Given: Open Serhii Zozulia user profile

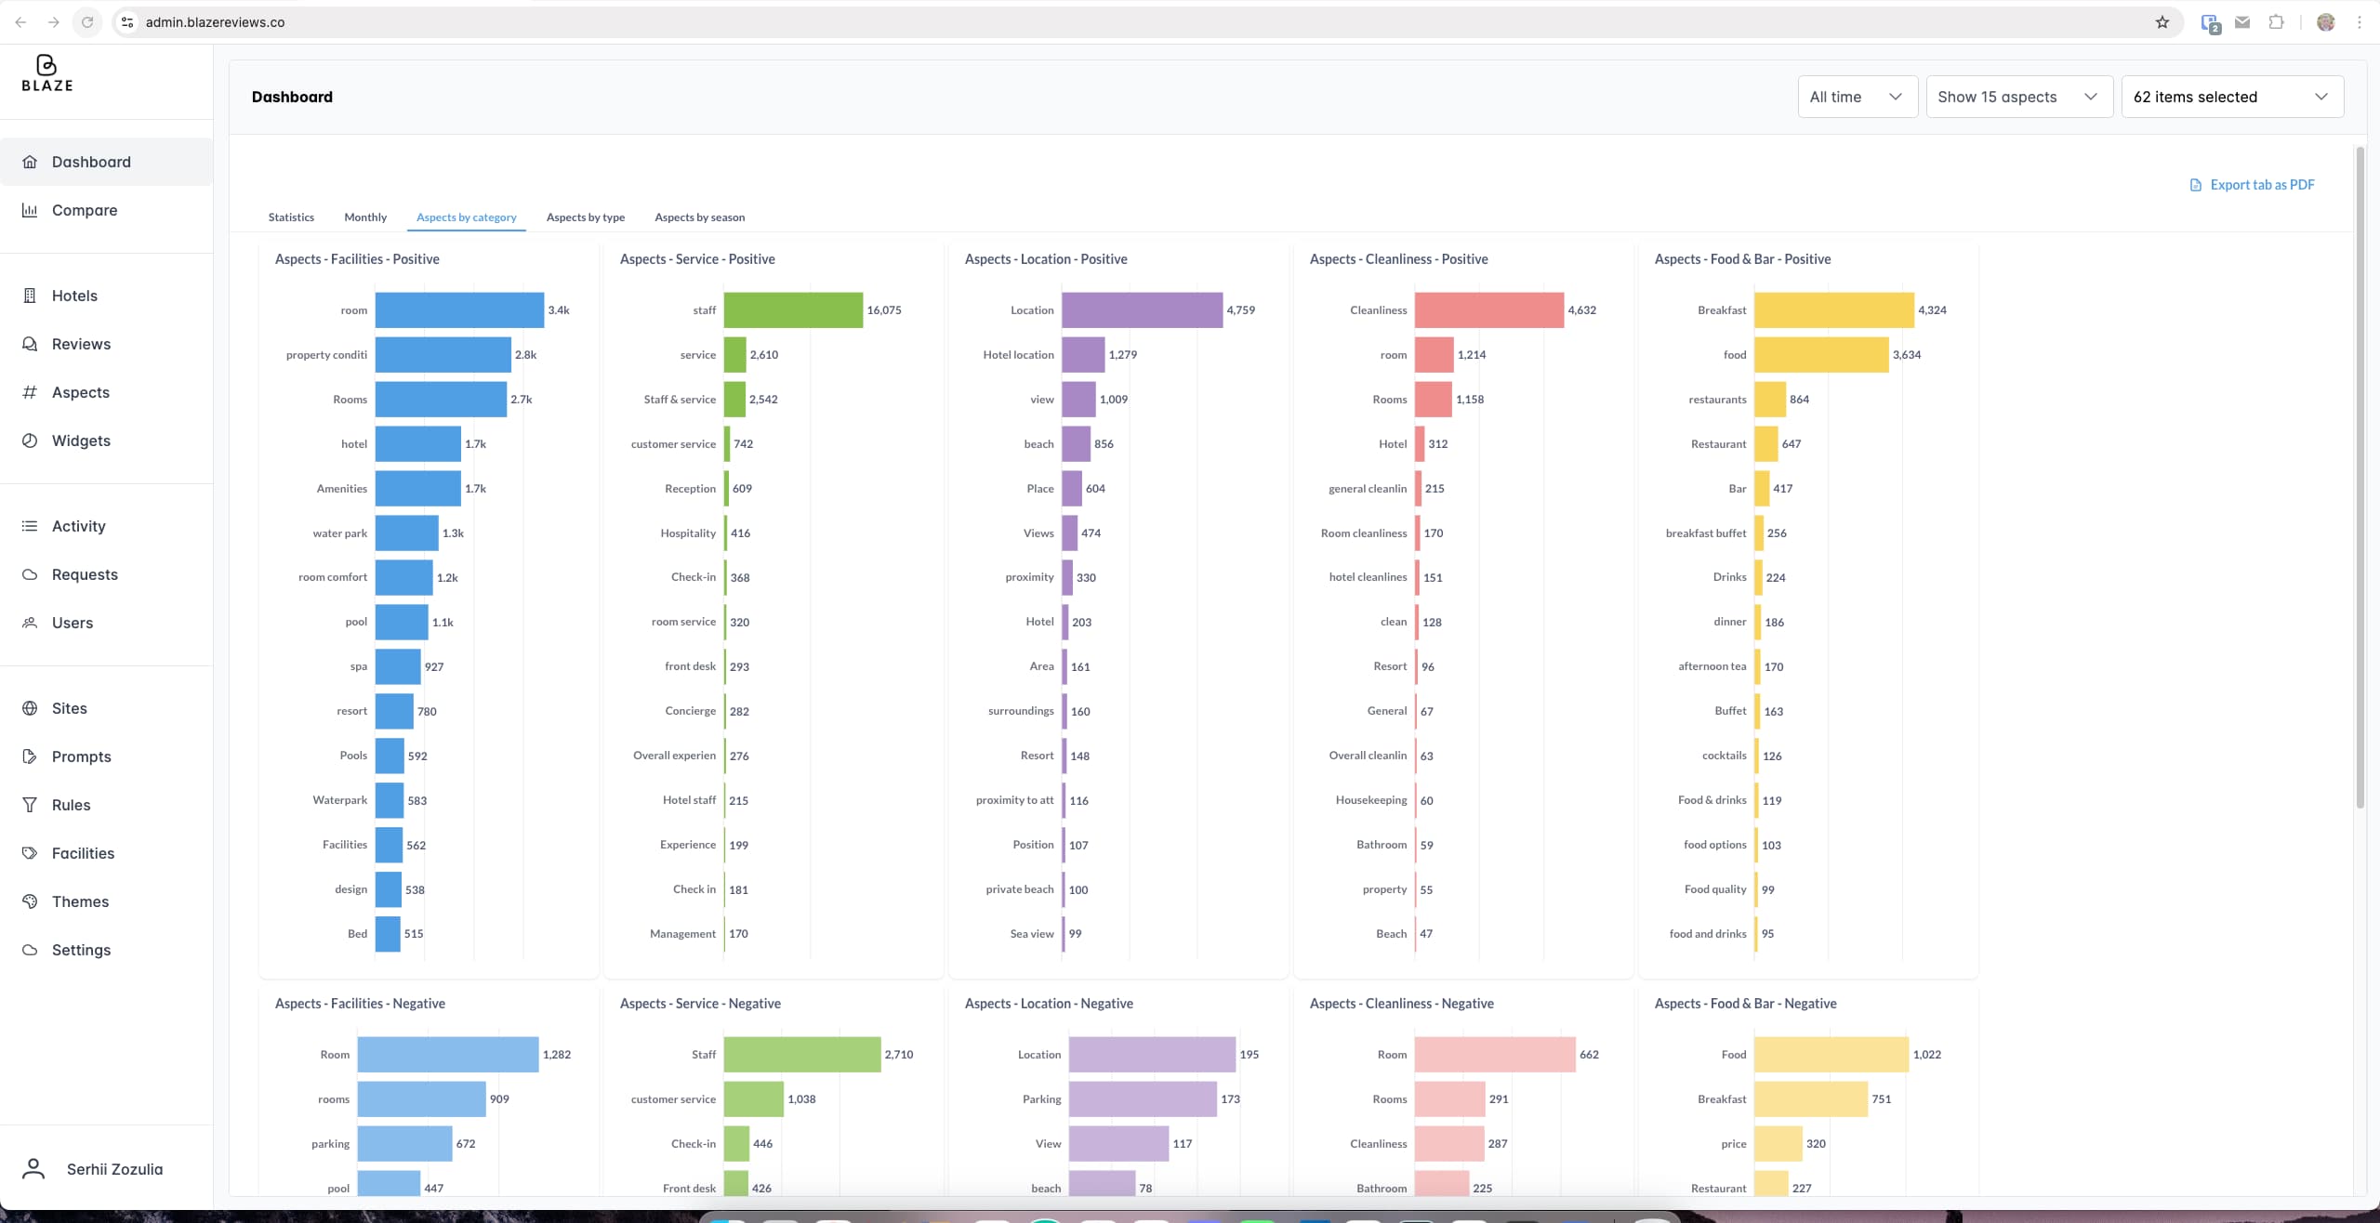Looking at the screenshot, I should tap(113, 1169).
